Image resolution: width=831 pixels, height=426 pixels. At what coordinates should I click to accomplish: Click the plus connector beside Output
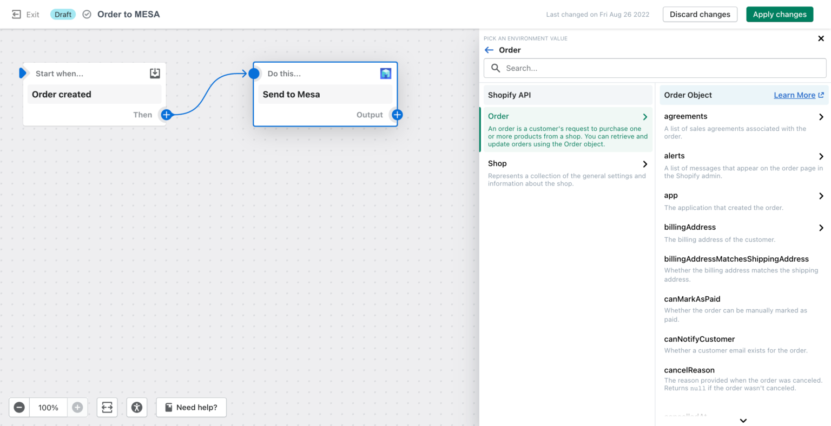(x=397, y=115)
